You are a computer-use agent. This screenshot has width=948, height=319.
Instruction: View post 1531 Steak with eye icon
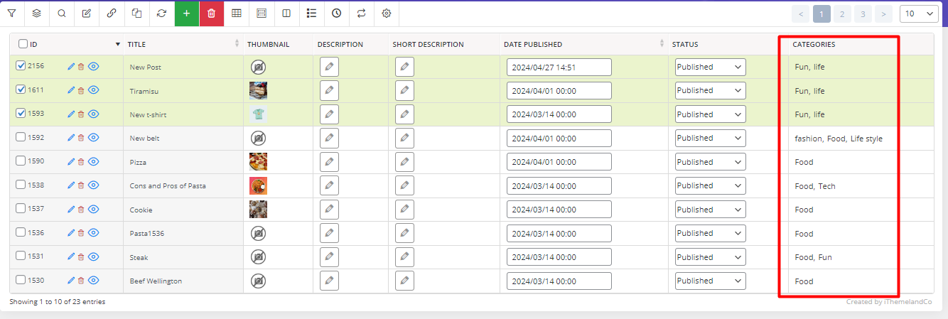pos(93,256)
